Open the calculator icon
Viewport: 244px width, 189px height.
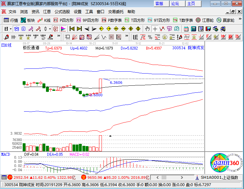pos(194,29)
